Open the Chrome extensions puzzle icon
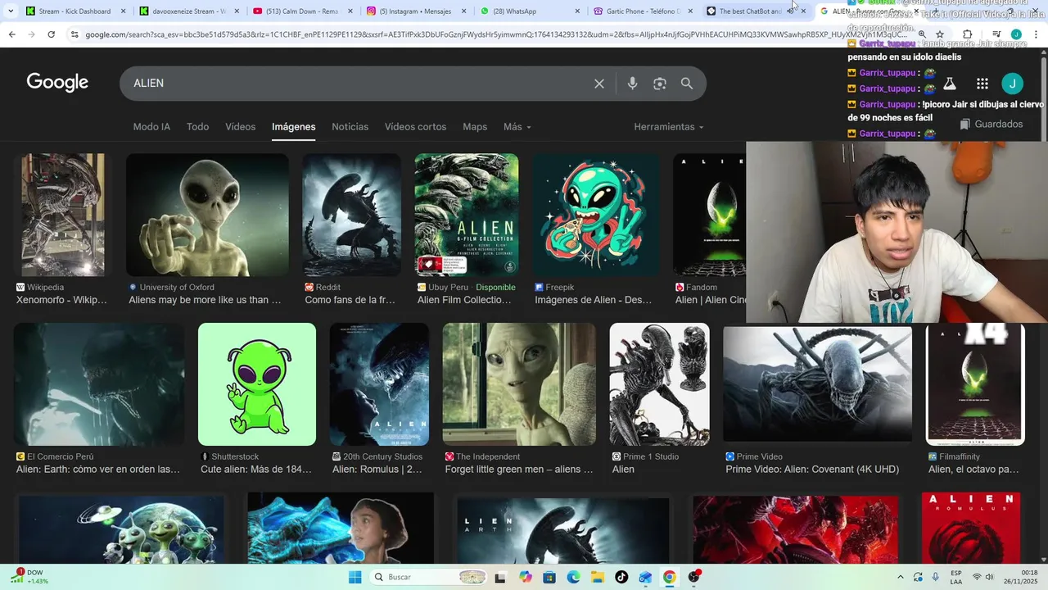The width and height of the screenshot is (1048, 590). click(x=967, y=34)
